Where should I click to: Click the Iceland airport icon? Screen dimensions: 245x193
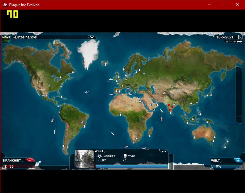pos(106,62)
